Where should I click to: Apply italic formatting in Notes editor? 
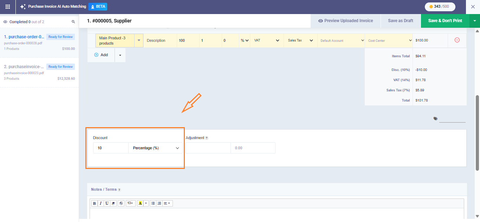point(100,203)
